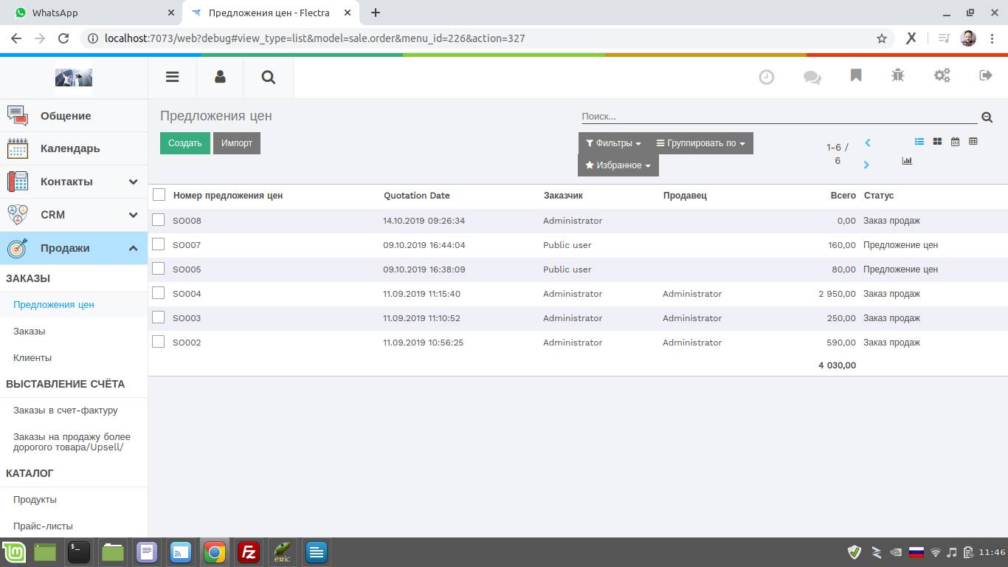This screenshot has height=567, width=1008.
Task: Open the Группировать по dropdown
Action: (x=700, y=143)
